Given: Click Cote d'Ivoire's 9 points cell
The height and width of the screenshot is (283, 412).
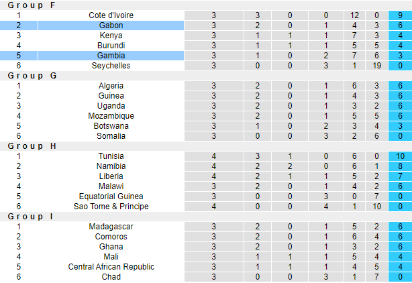Looking at the screenshot, I should click(x=399, y=15).
